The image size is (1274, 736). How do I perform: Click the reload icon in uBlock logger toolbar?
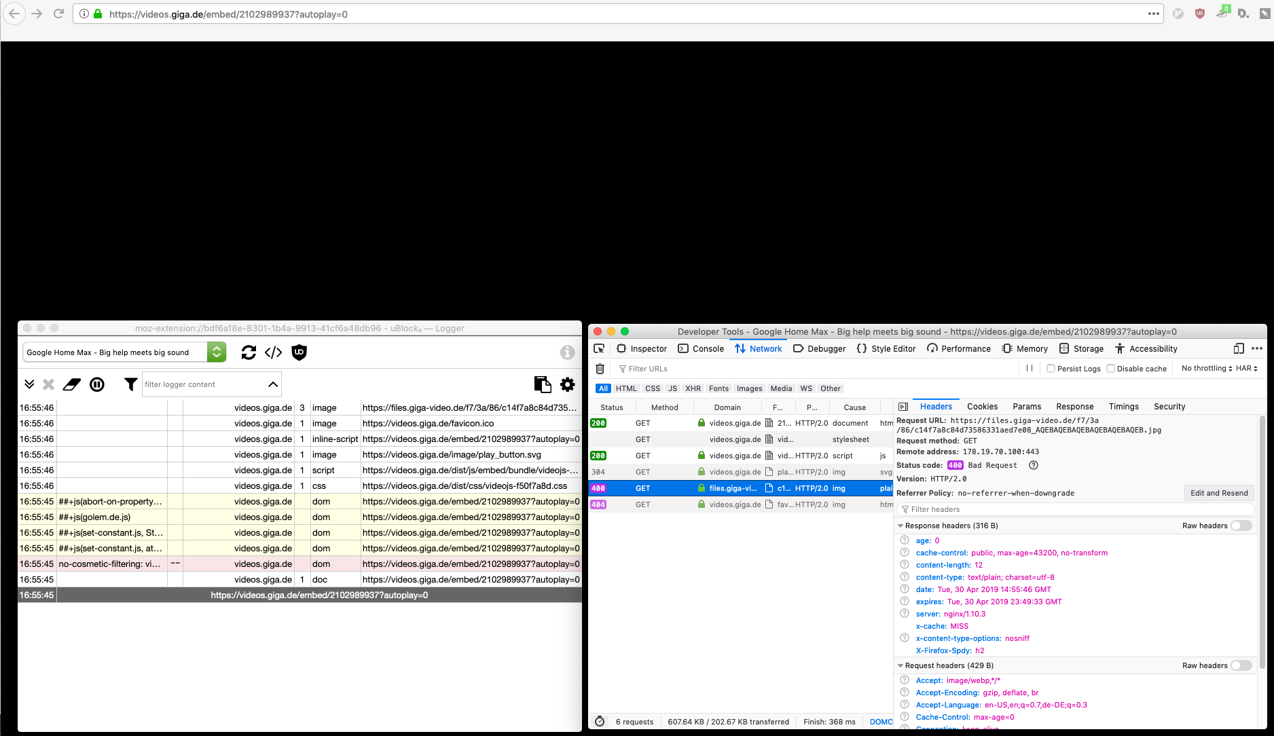tap(249, 352)
